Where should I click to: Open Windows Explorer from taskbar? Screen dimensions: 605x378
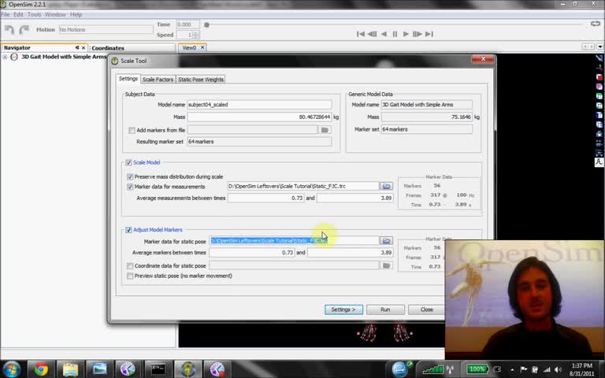70,369
